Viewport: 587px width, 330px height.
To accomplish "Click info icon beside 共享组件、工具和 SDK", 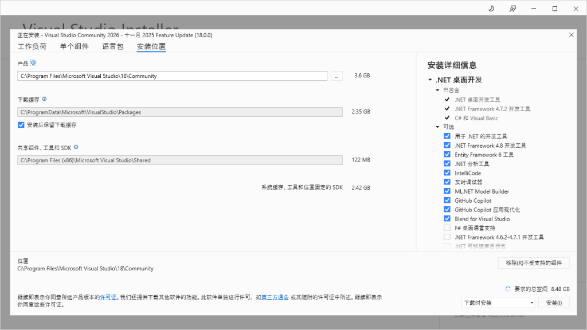I will 76,147.
